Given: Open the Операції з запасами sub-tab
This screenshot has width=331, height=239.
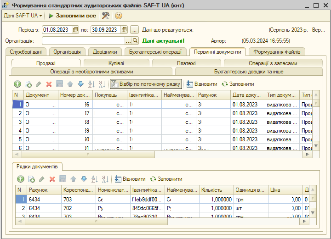Looking at the screenshot, I should pos(273,63).
